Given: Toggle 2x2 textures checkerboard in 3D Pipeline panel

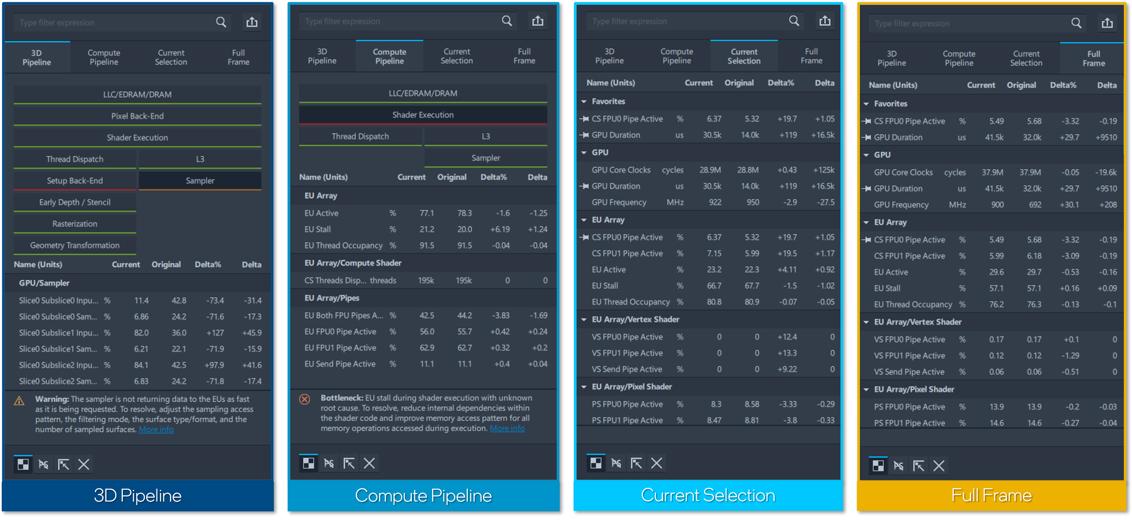Looking at the screenshot, I should click(23, 464).
